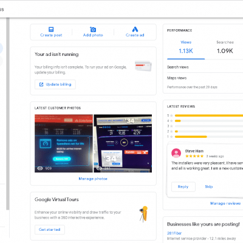Click the credit card billing illustration
Screen dimensions: 243x243
pyautogui.click(x=143, y=66)
